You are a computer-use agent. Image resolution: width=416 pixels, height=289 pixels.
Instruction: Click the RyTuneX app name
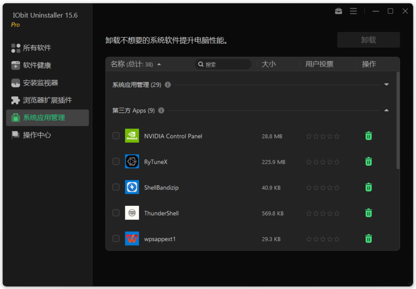pyautogui.click(x=156, y=162)
